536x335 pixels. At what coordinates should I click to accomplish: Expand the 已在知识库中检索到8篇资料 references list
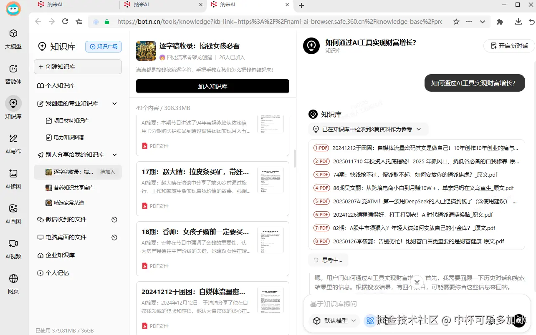[x=368, y=129]
